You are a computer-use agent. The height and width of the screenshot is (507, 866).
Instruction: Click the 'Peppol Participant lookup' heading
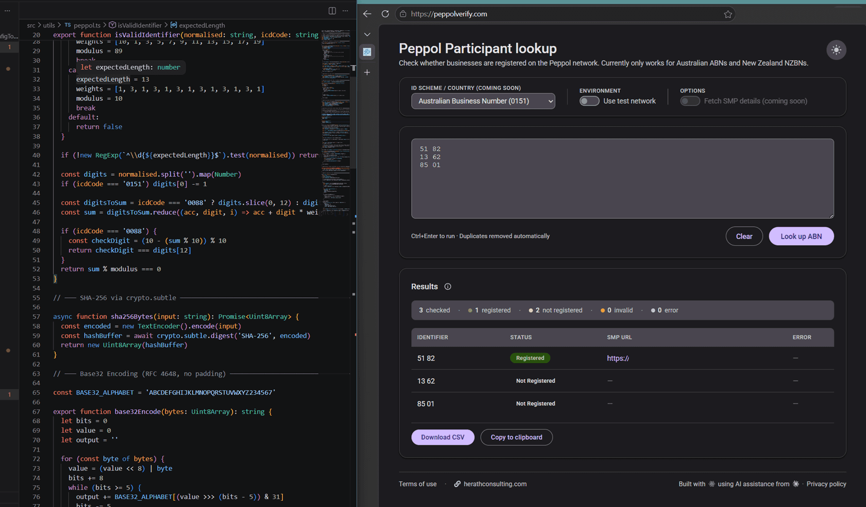478,48
